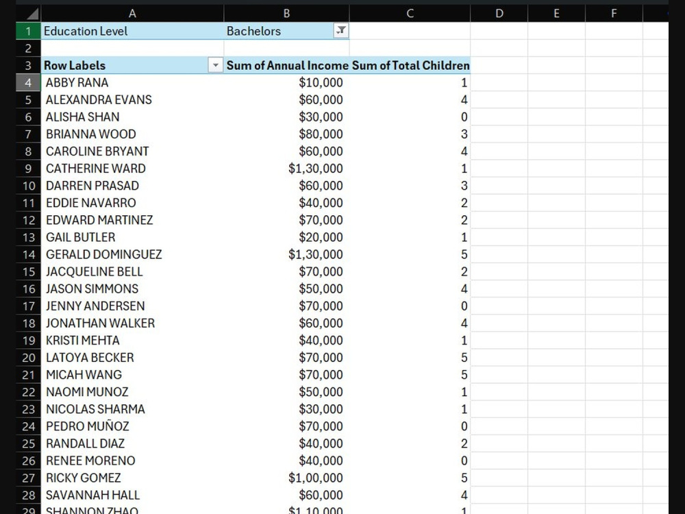Select the PEDRO MUÑOZ cell
The image size is (685, 514).
click(x=132, y=426)
